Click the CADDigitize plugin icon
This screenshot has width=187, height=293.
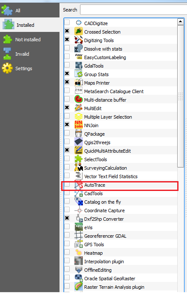(x=79, y=23)
